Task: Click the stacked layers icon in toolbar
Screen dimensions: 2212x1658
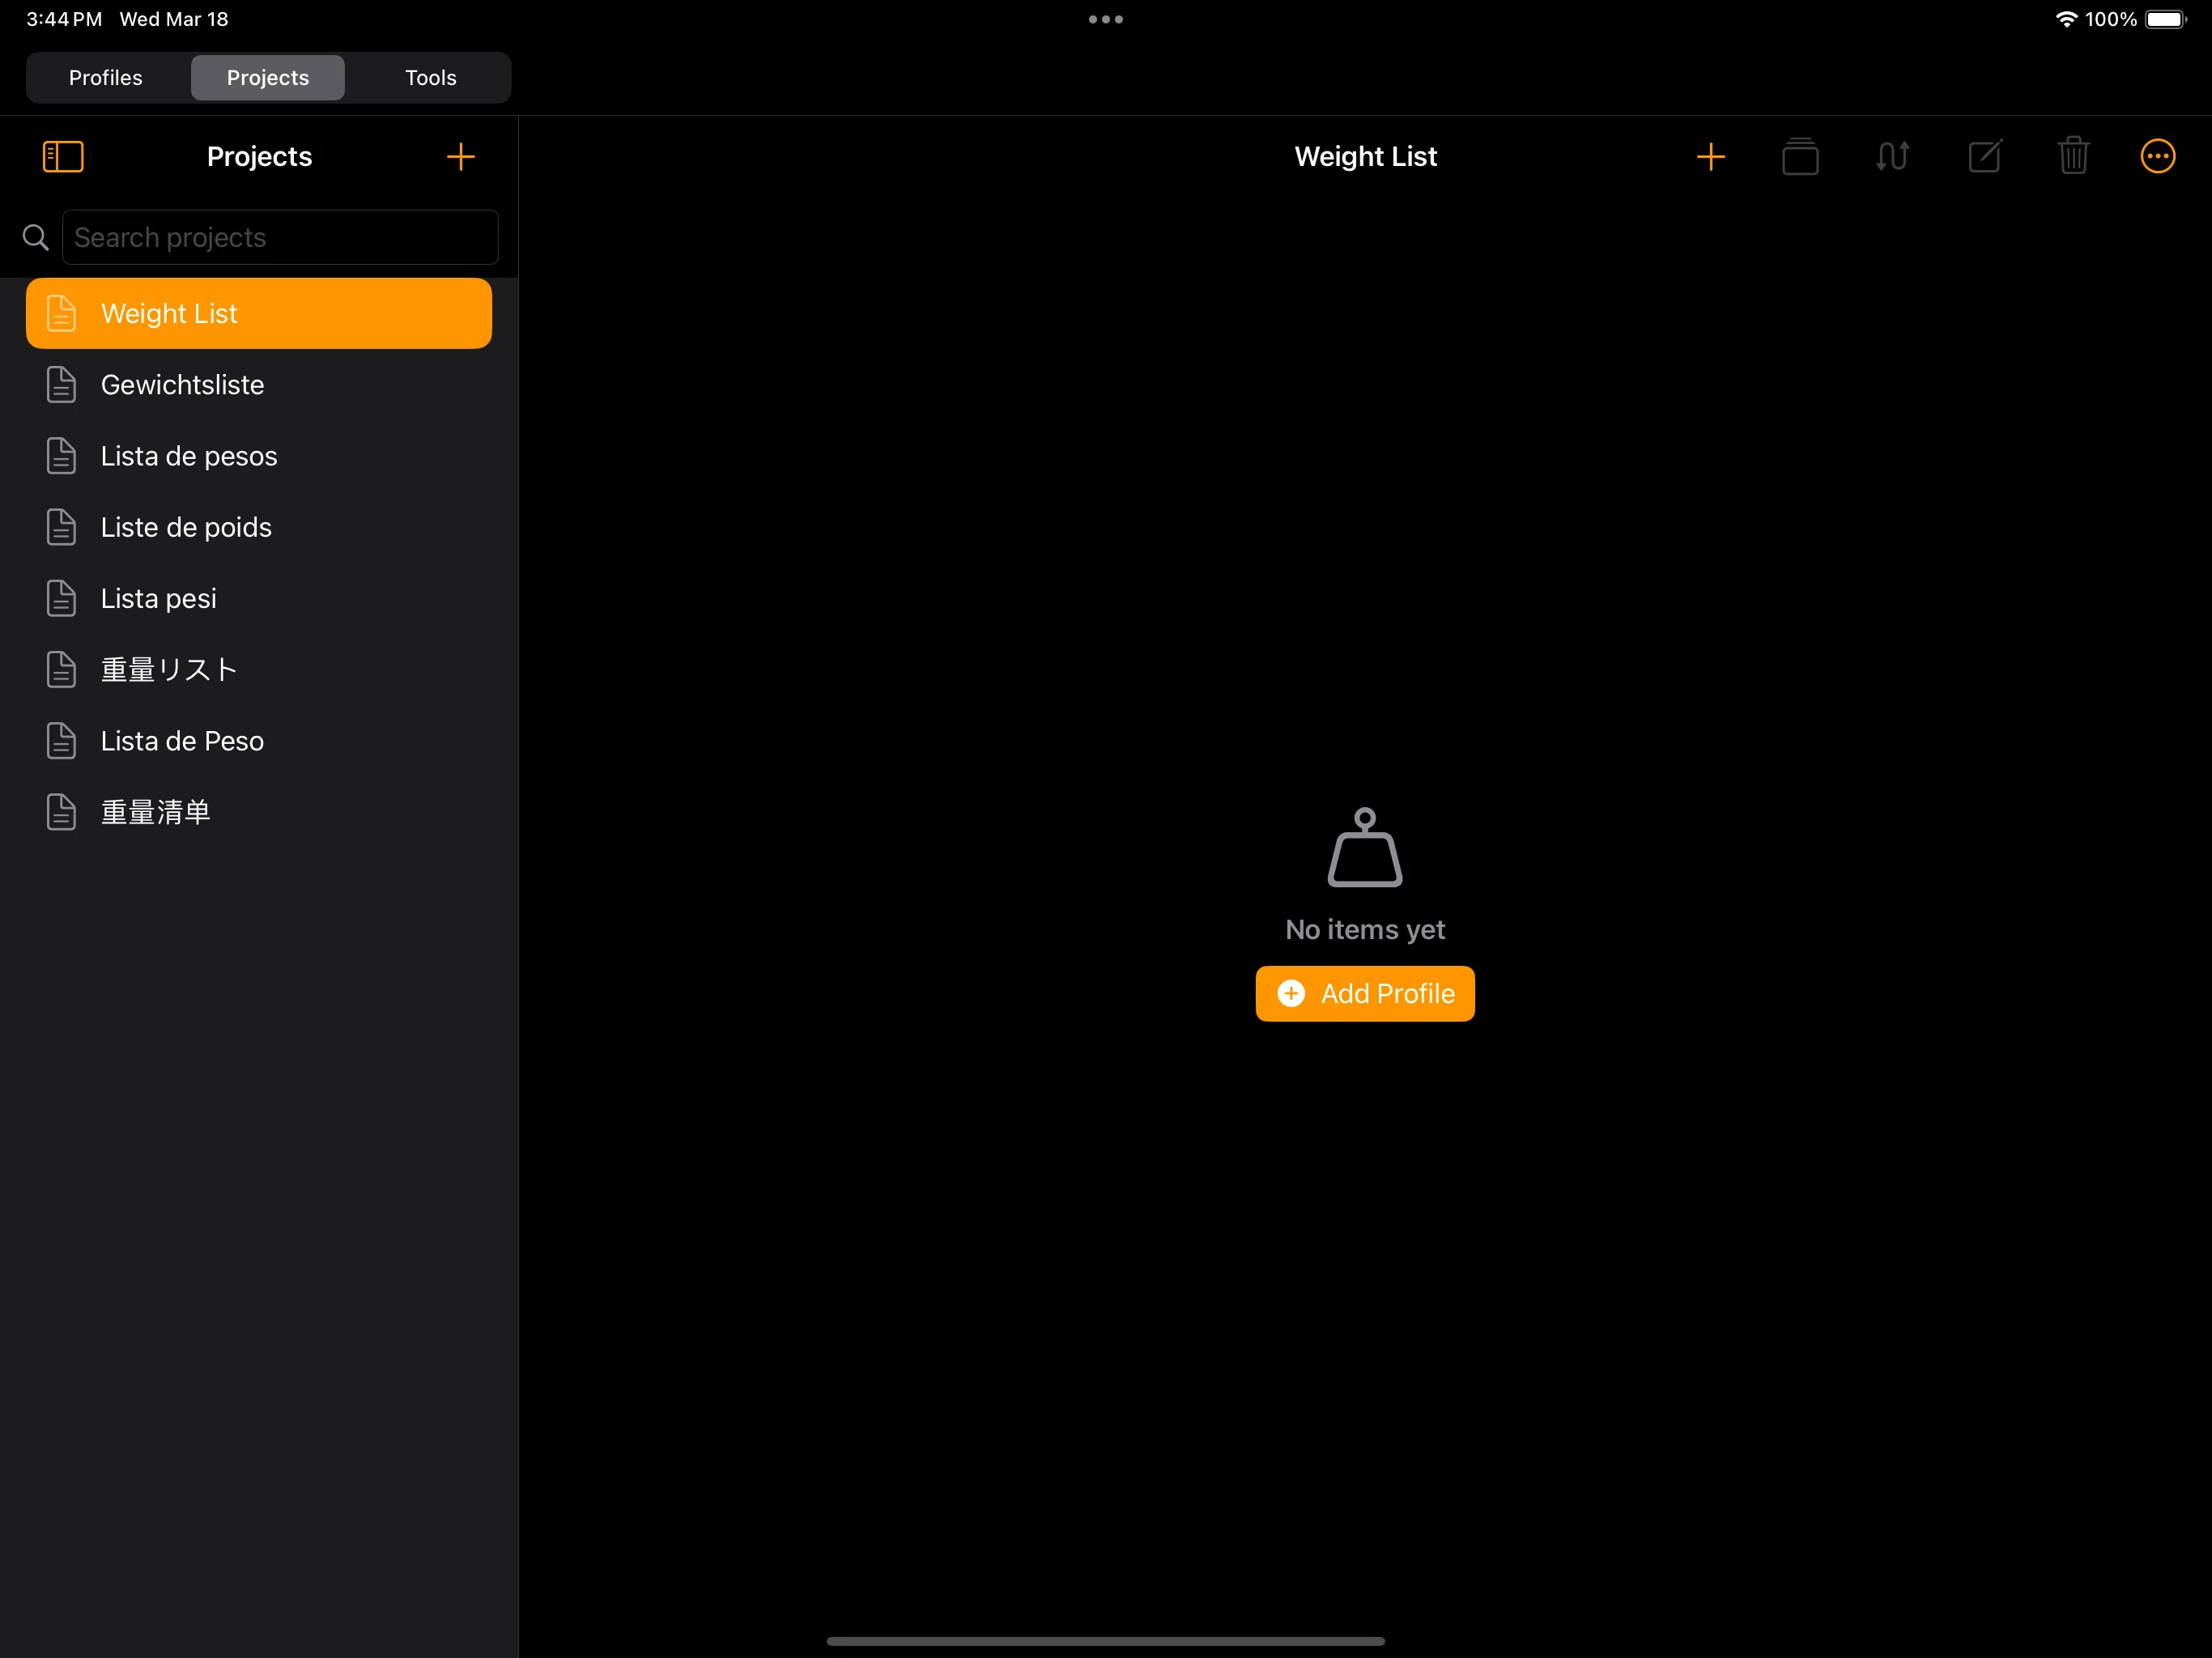Action: [1800, 156]
